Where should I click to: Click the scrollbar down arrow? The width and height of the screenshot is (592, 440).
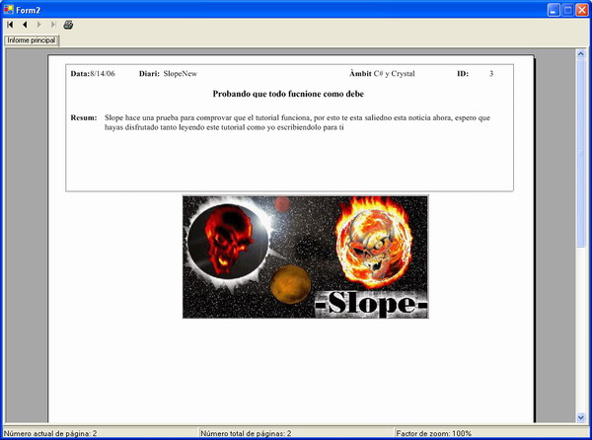pos(581,417)
